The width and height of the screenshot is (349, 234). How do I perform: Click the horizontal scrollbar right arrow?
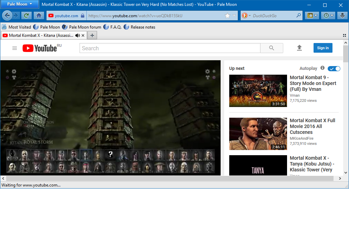point(340,178)
